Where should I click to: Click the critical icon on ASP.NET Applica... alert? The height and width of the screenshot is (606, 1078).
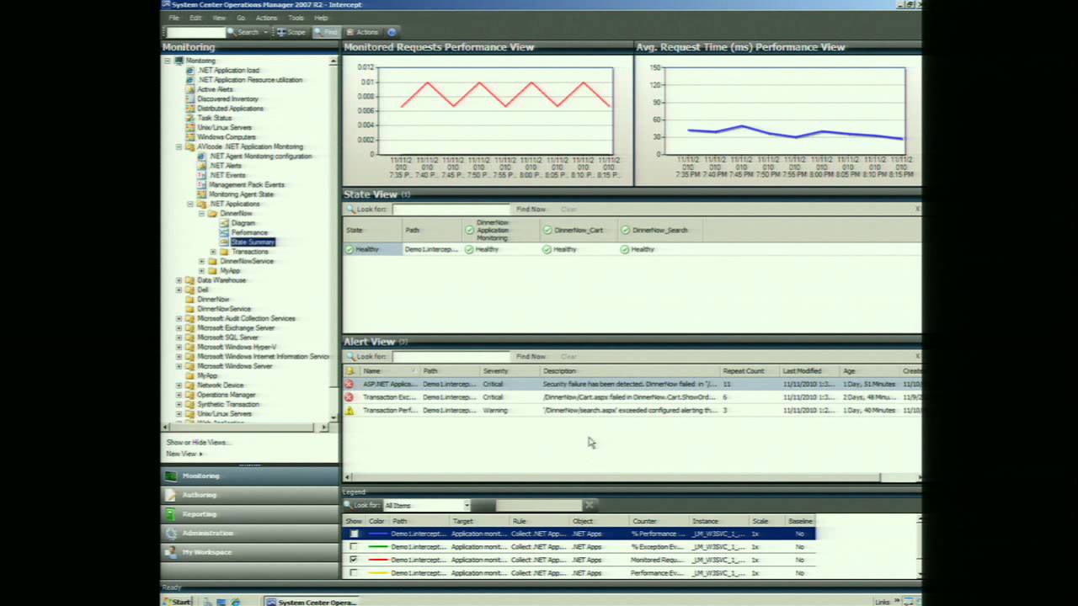[350, 384]
